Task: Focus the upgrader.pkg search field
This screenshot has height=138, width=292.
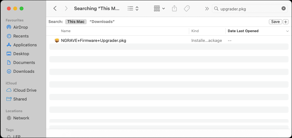Action: [x=250, y=9]
